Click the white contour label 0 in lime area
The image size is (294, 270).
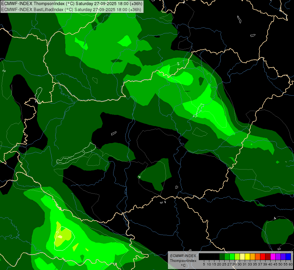click(x=57, y=232)
